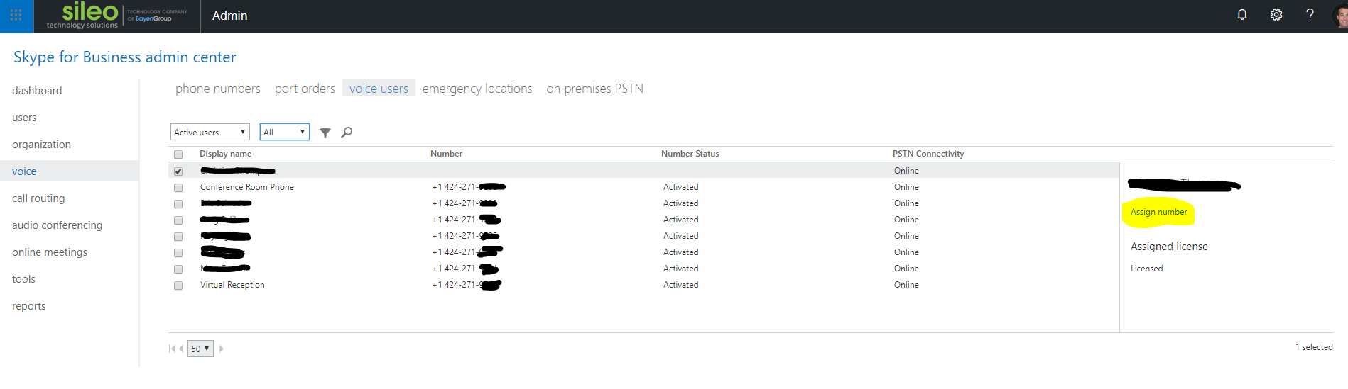Screen dimensions: 1348x389
Task: Click the Conference Room Phone name
Action: 246,187
